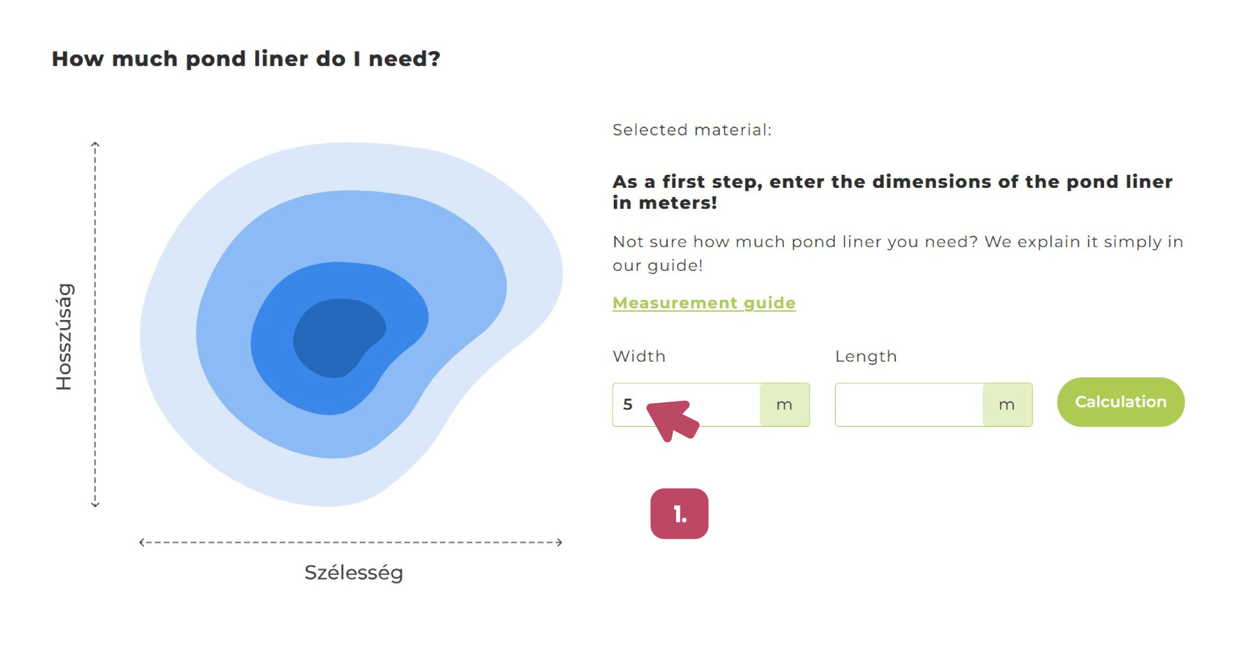Click the Szélesség horizontal axis label

point(353,573)
